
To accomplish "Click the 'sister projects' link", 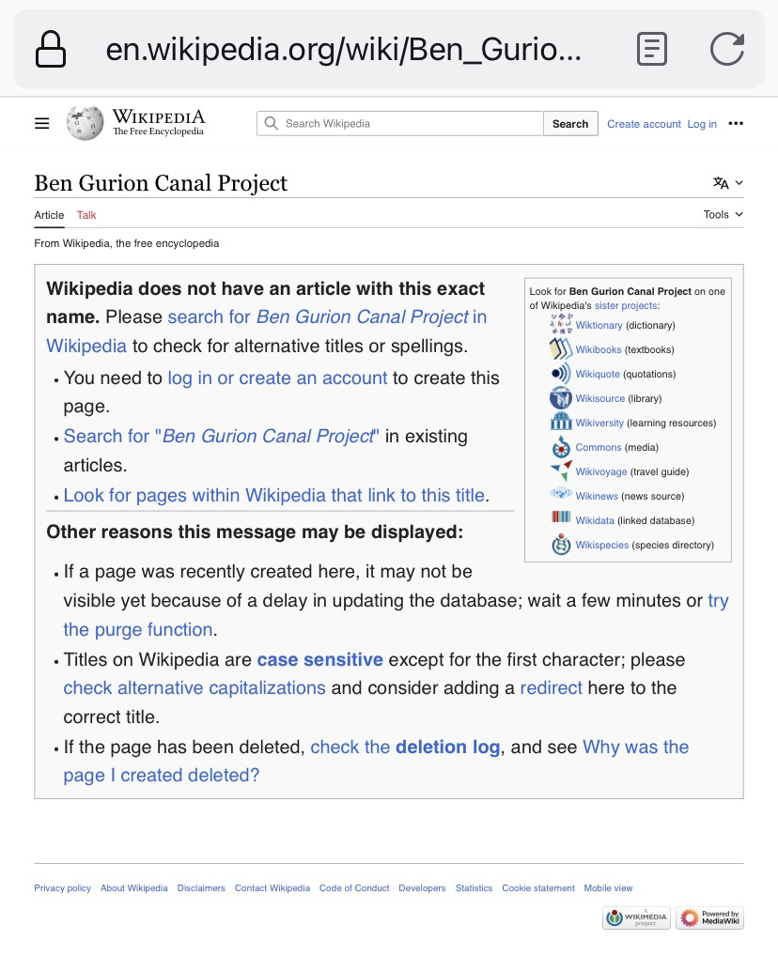I will (x=626, y=305).
